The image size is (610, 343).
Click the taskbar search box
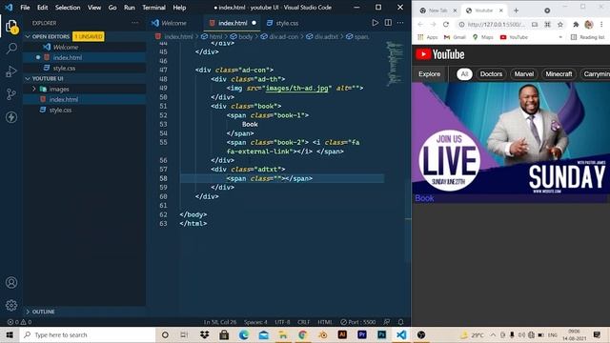coord(88,334)
